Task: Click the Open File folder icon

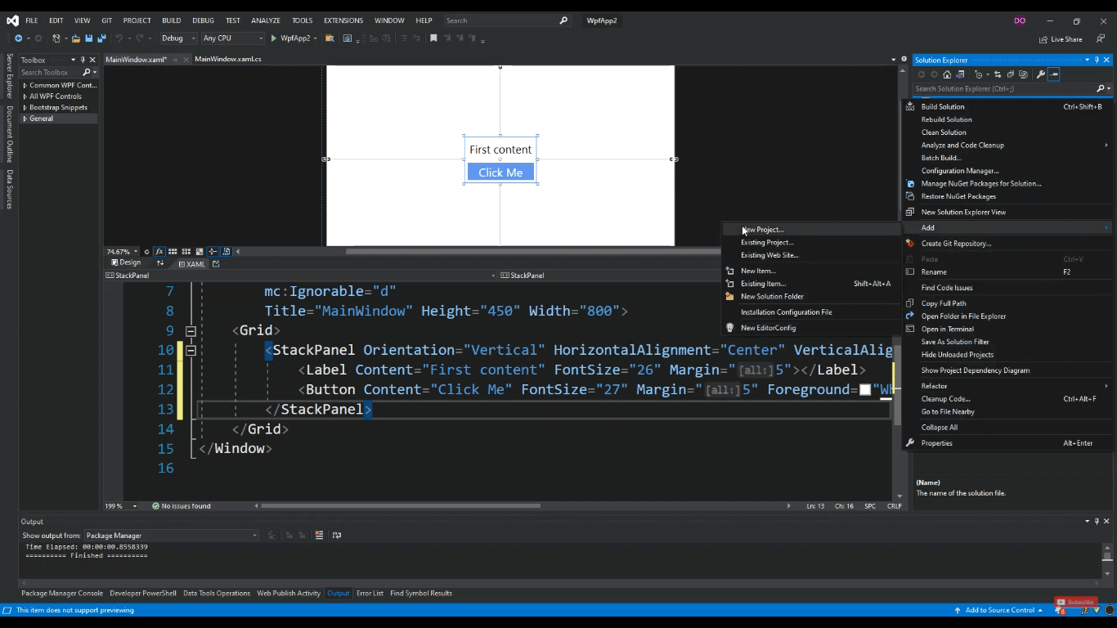Action: [x=76, y=38]
